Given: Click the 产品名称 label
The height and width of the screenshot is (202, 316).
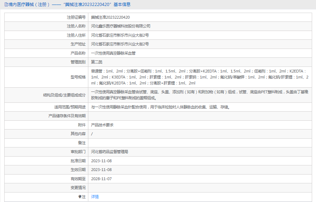Looking at the screenshot, I should 78,53.
